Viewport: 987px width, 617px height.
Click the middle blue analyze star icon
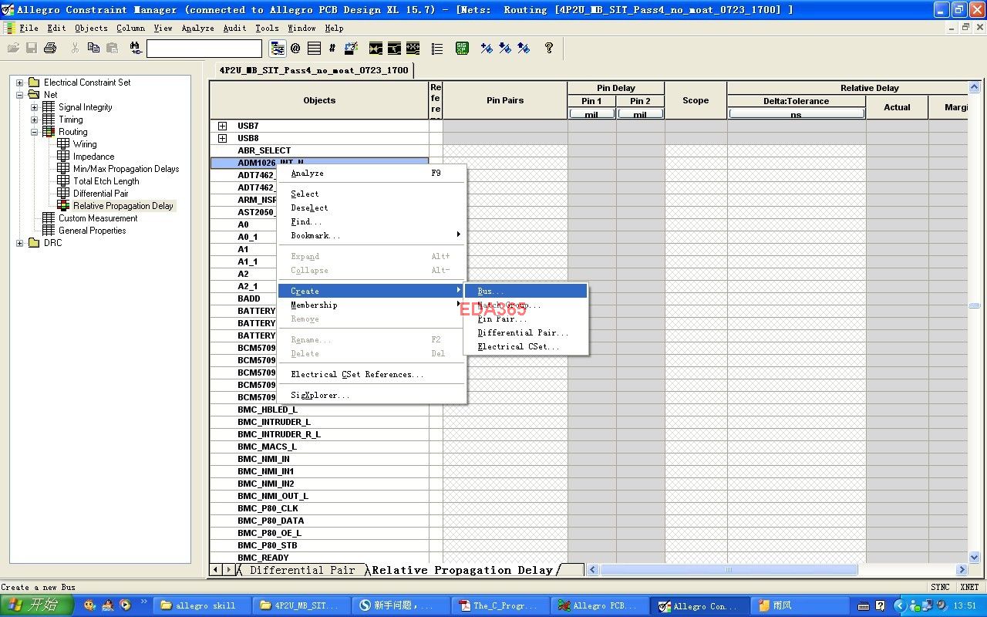click(x=505, y=48)
